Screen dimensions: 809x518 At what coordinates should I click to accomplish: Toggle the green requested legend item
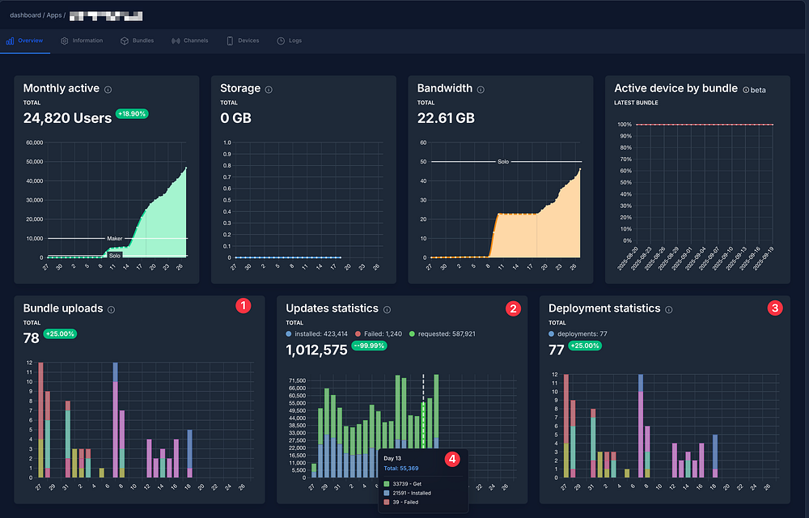[x=443, y=333]
